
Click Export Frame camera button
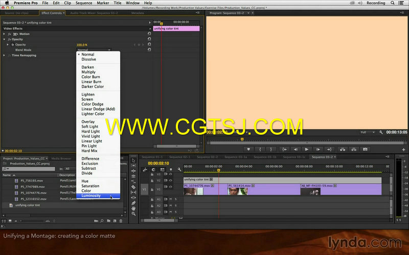[x=365, y=149]
